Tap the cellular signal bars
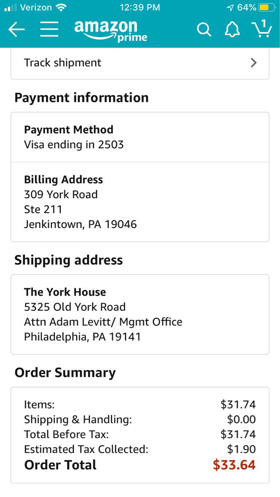 click(10, 7)
